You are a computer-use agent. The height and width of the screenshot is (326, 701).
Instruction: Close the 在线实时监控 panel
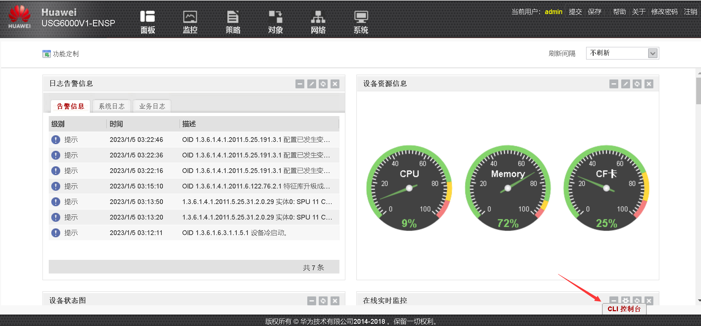tap(649, 300)
